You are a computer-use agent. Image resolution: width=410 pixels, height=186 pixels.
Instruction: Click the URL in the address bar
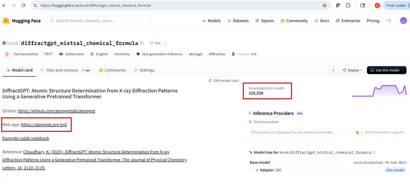pos(95,5)
